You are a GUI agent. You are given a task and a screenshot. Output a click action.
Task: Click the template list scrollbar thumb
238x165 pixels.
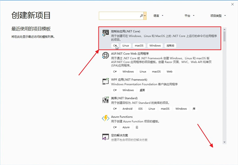click(225, 36)
